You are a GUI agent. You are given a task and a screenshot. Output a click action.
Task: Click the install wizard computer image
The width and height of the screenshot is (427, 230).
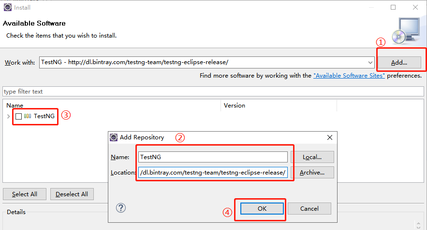tap(406, 31)
